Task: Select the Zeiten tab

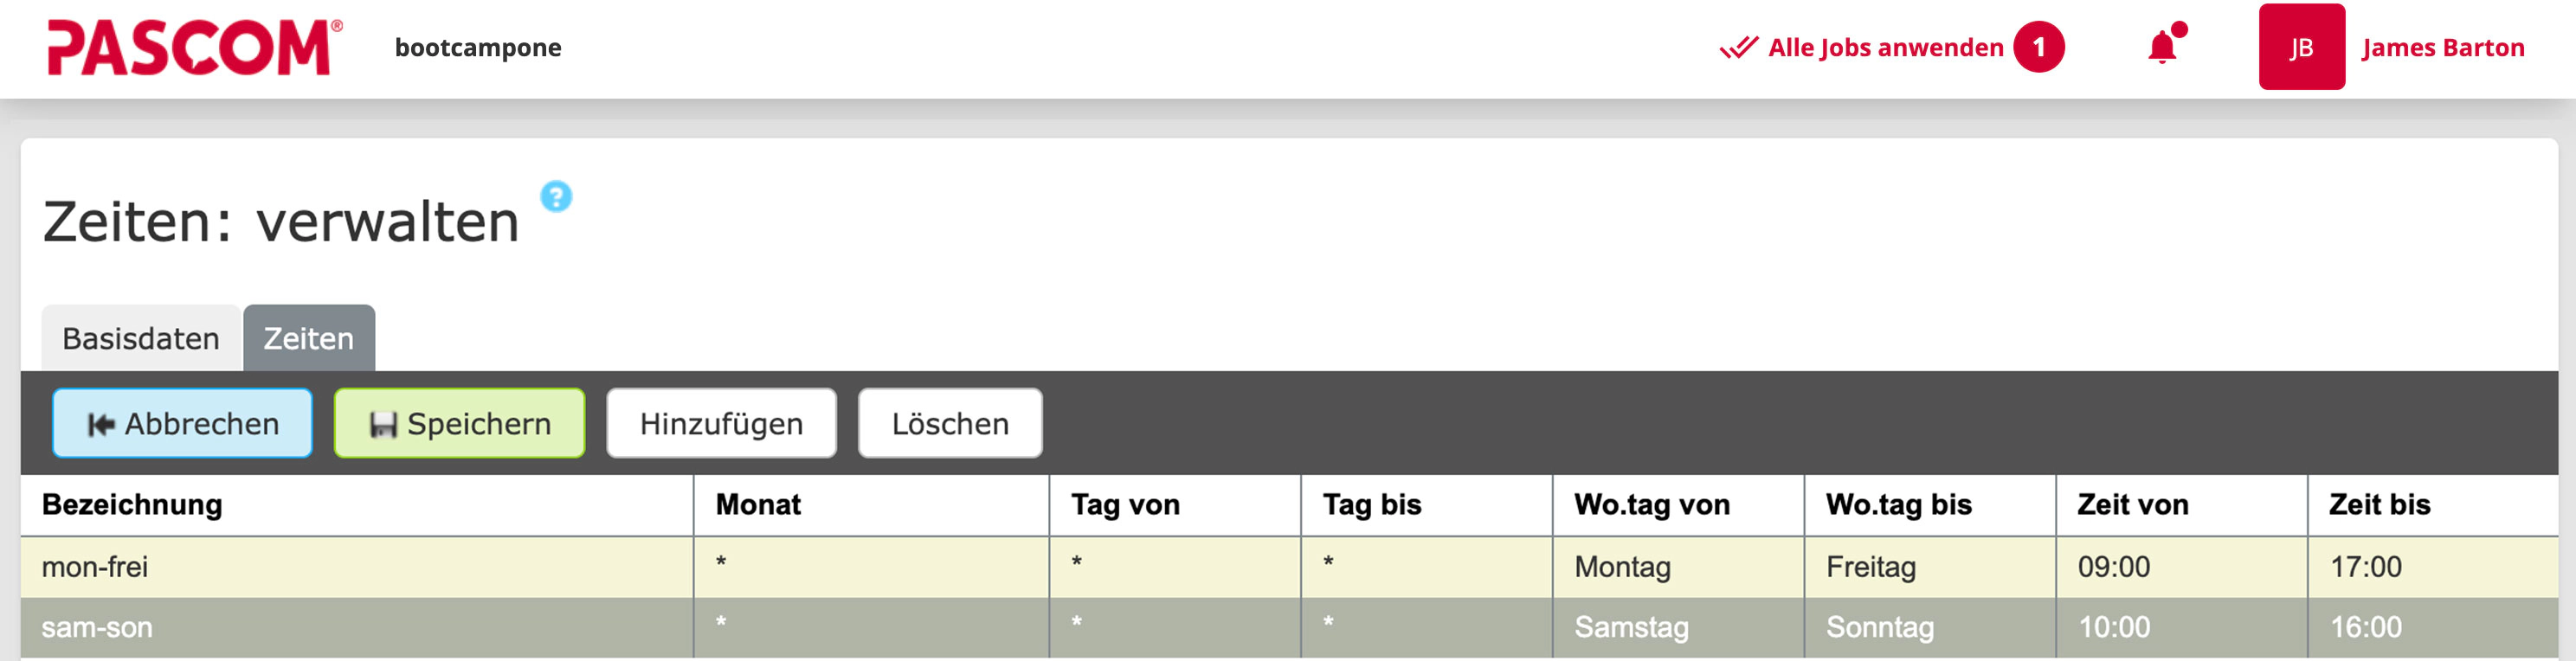Action: tap(308, 339)
